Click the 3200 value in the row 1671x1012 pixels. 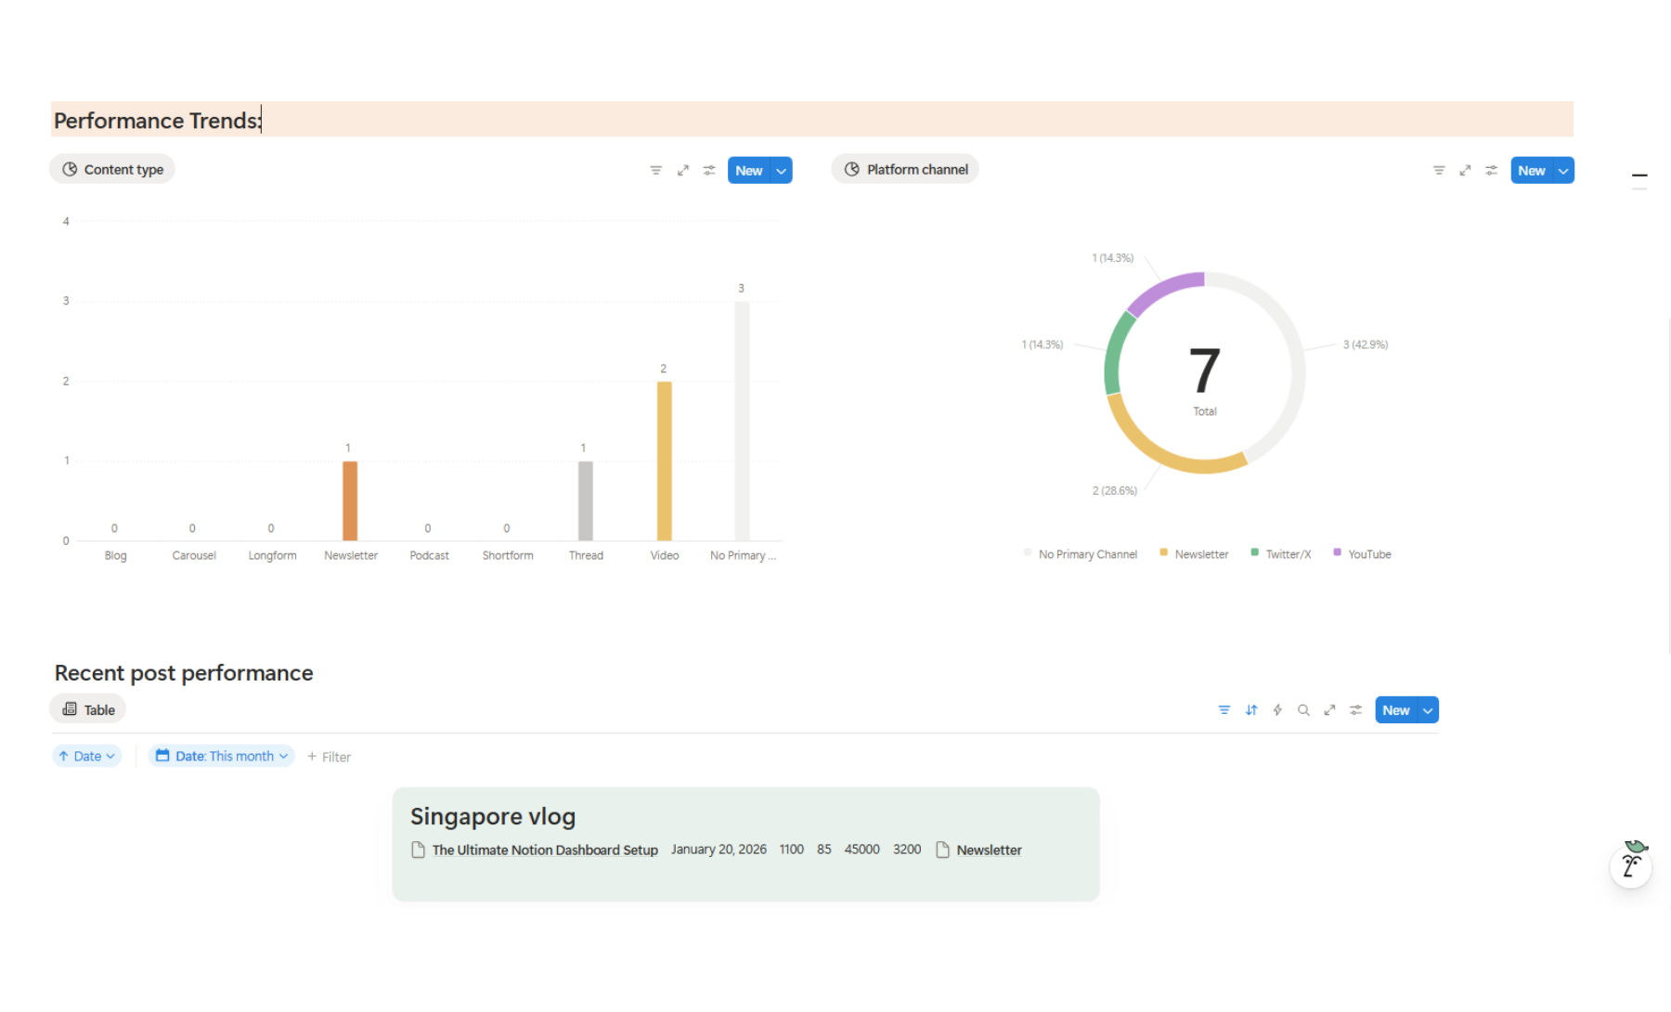pos(907,850)
